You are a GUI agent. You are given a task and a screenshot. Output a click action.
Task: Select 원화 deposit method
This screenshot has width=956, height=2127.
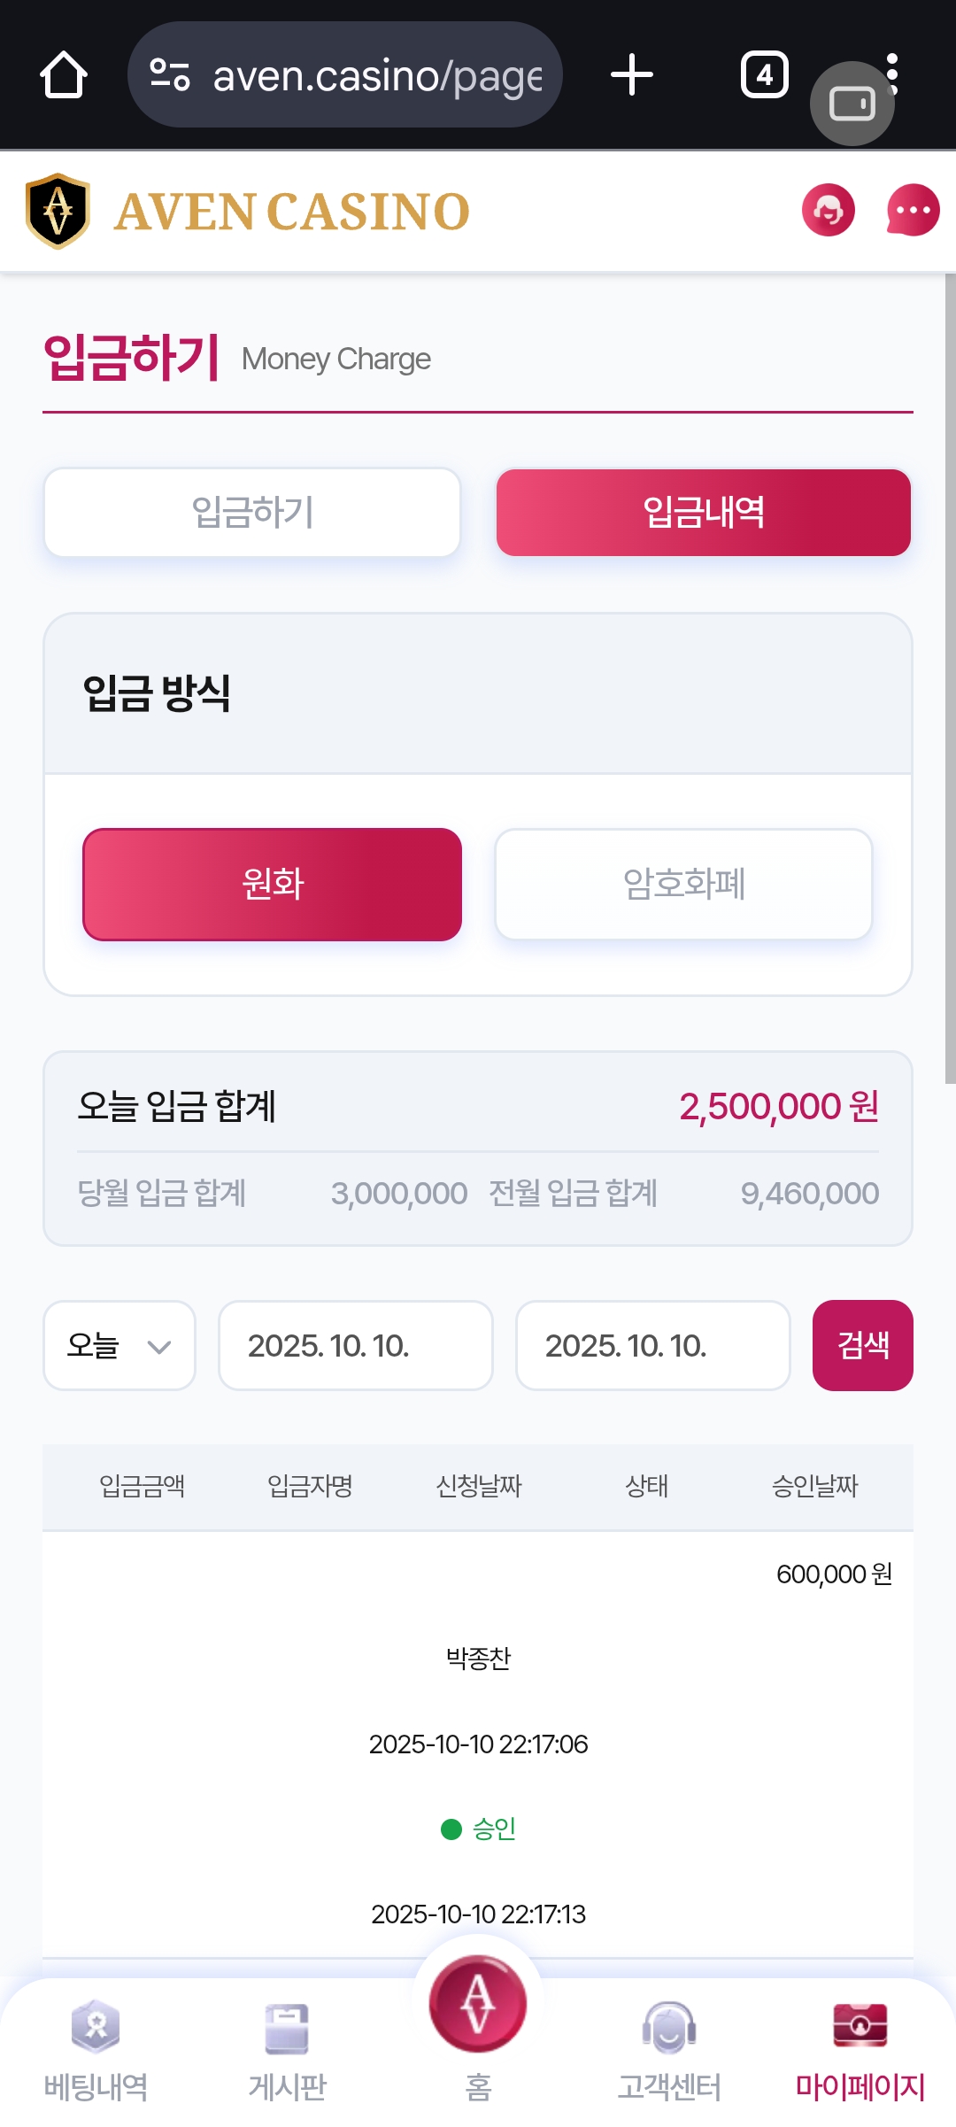click(x=273, y=885)
